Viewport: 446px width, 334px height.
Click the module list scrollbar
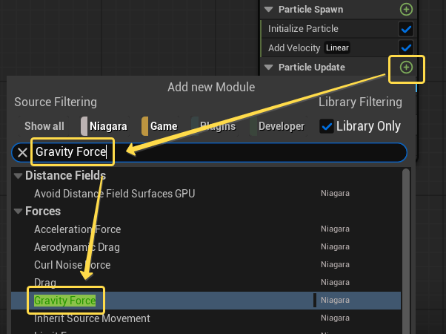[x=406, y=251]
